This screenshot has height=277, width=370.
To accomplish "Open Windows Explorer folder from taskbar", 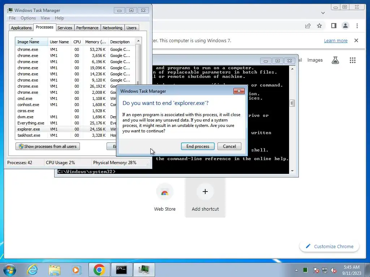I will [x=55, y=270].
